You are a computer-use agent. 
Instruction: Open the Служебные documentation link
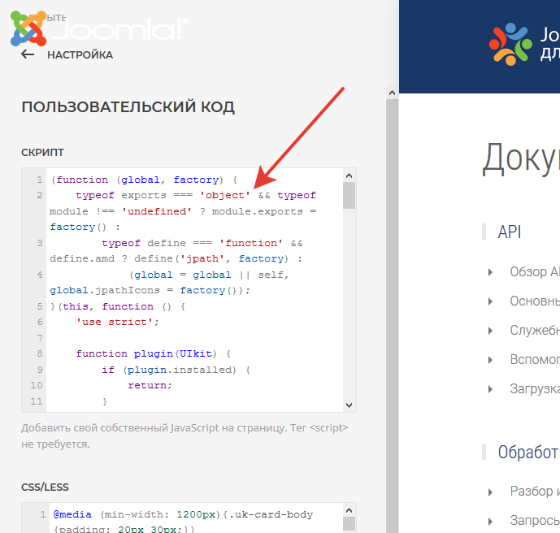click(535, 331)
